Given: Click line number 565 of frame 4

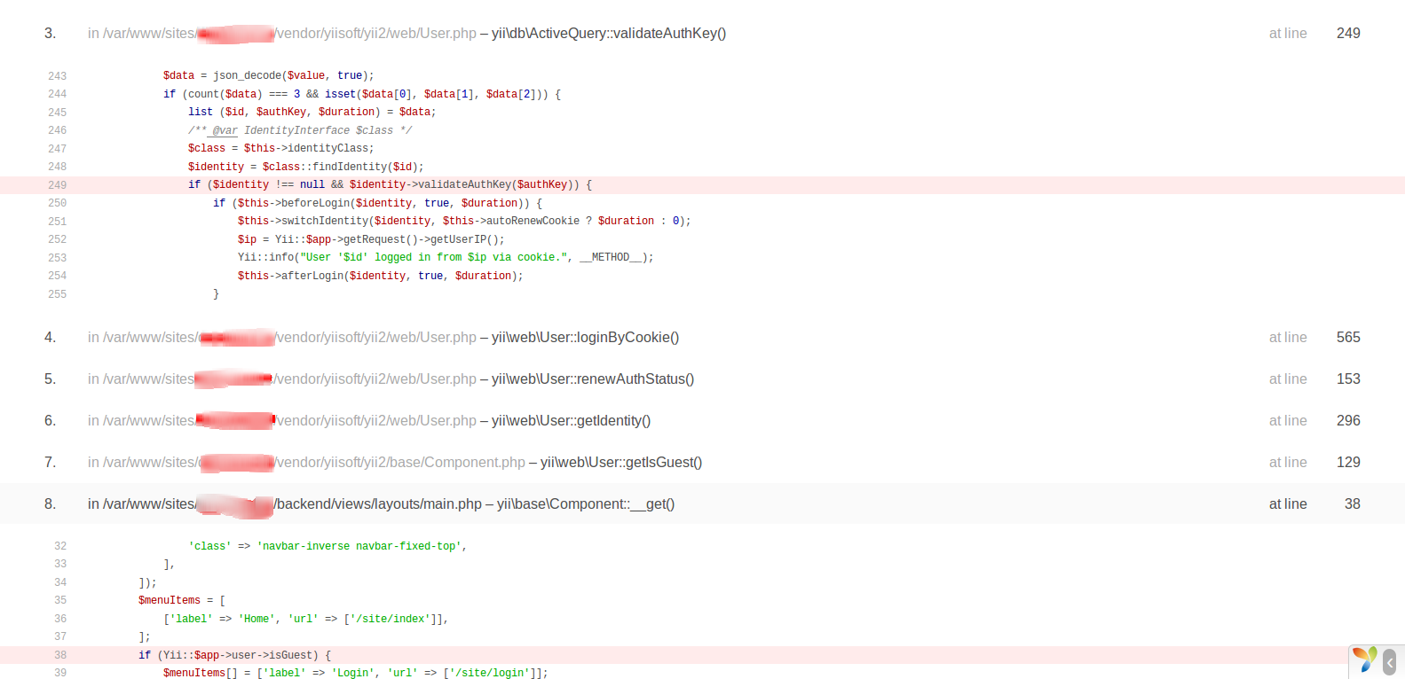Looking at the screenshot, I should coord(1348,338).
